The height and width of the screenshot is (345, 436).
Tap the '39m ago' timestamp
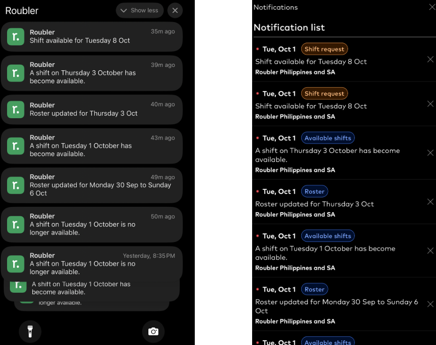click(163, 65)
